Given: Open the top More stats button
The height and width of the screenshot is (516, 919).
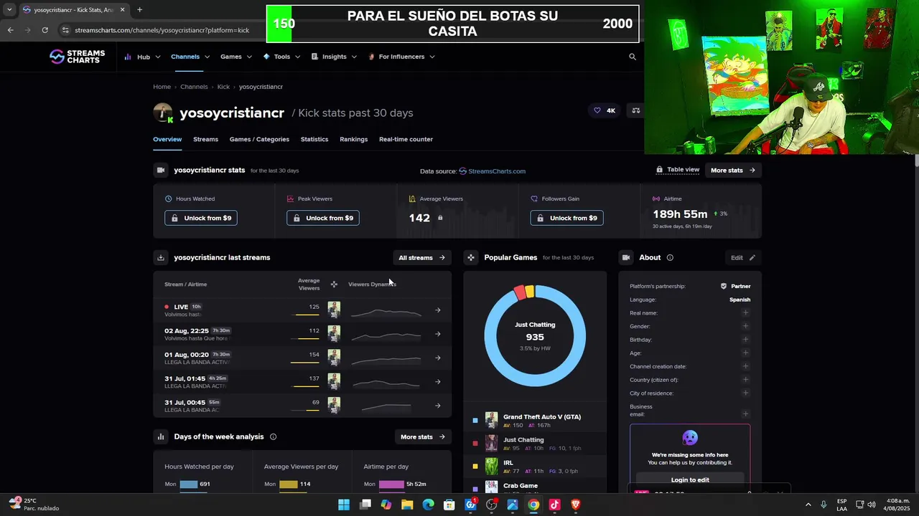Looking at the screenshot, I should [733, 170].
